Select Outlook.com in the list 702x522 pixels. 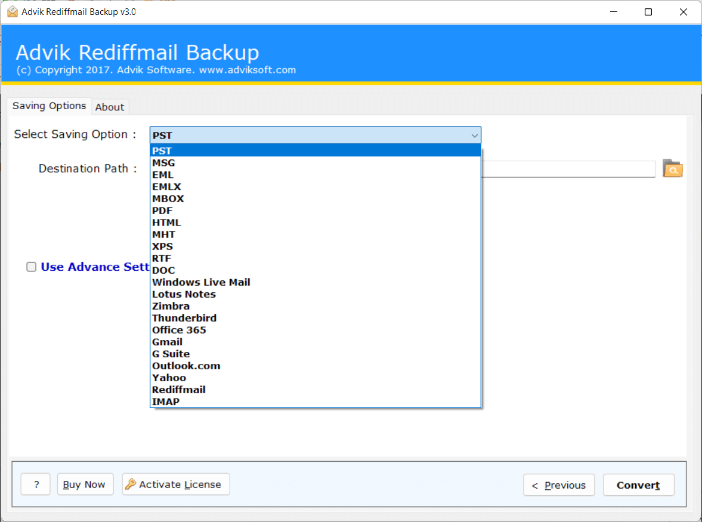[315, 366]
